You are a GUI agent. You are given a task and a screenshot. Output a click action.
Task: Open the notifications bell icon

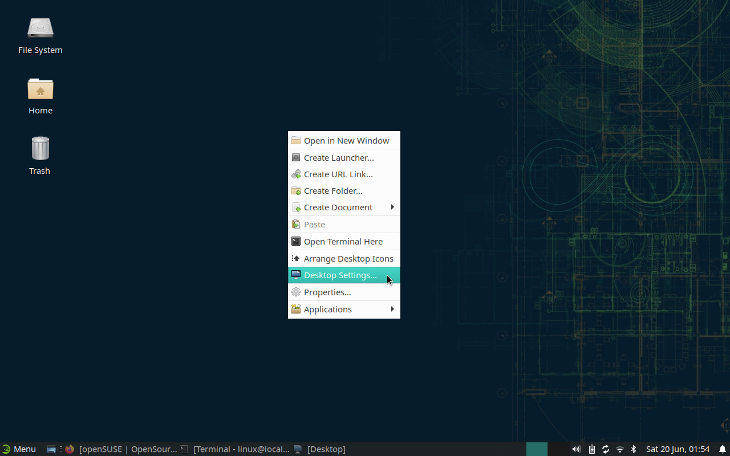point(722,449)
